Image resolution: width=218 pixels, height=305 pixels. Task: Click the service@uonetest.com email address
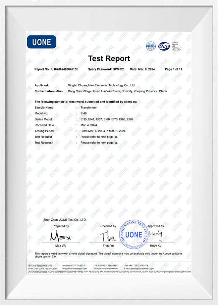click(x=141, y=268)
